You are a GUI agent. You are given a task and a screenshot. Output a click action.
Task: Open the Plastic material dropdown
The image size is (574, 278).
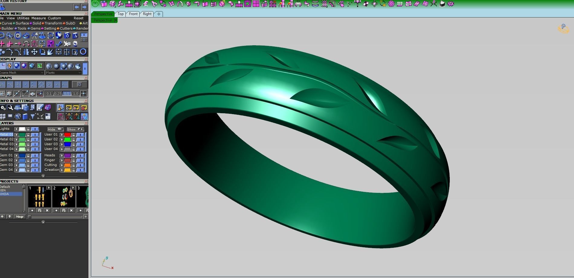coord(79,72)
